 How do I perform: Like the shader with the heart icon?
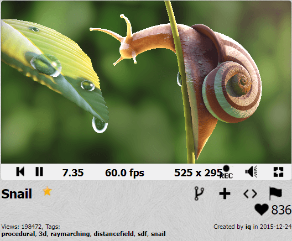pyautogui.click(x=262, y=209)
